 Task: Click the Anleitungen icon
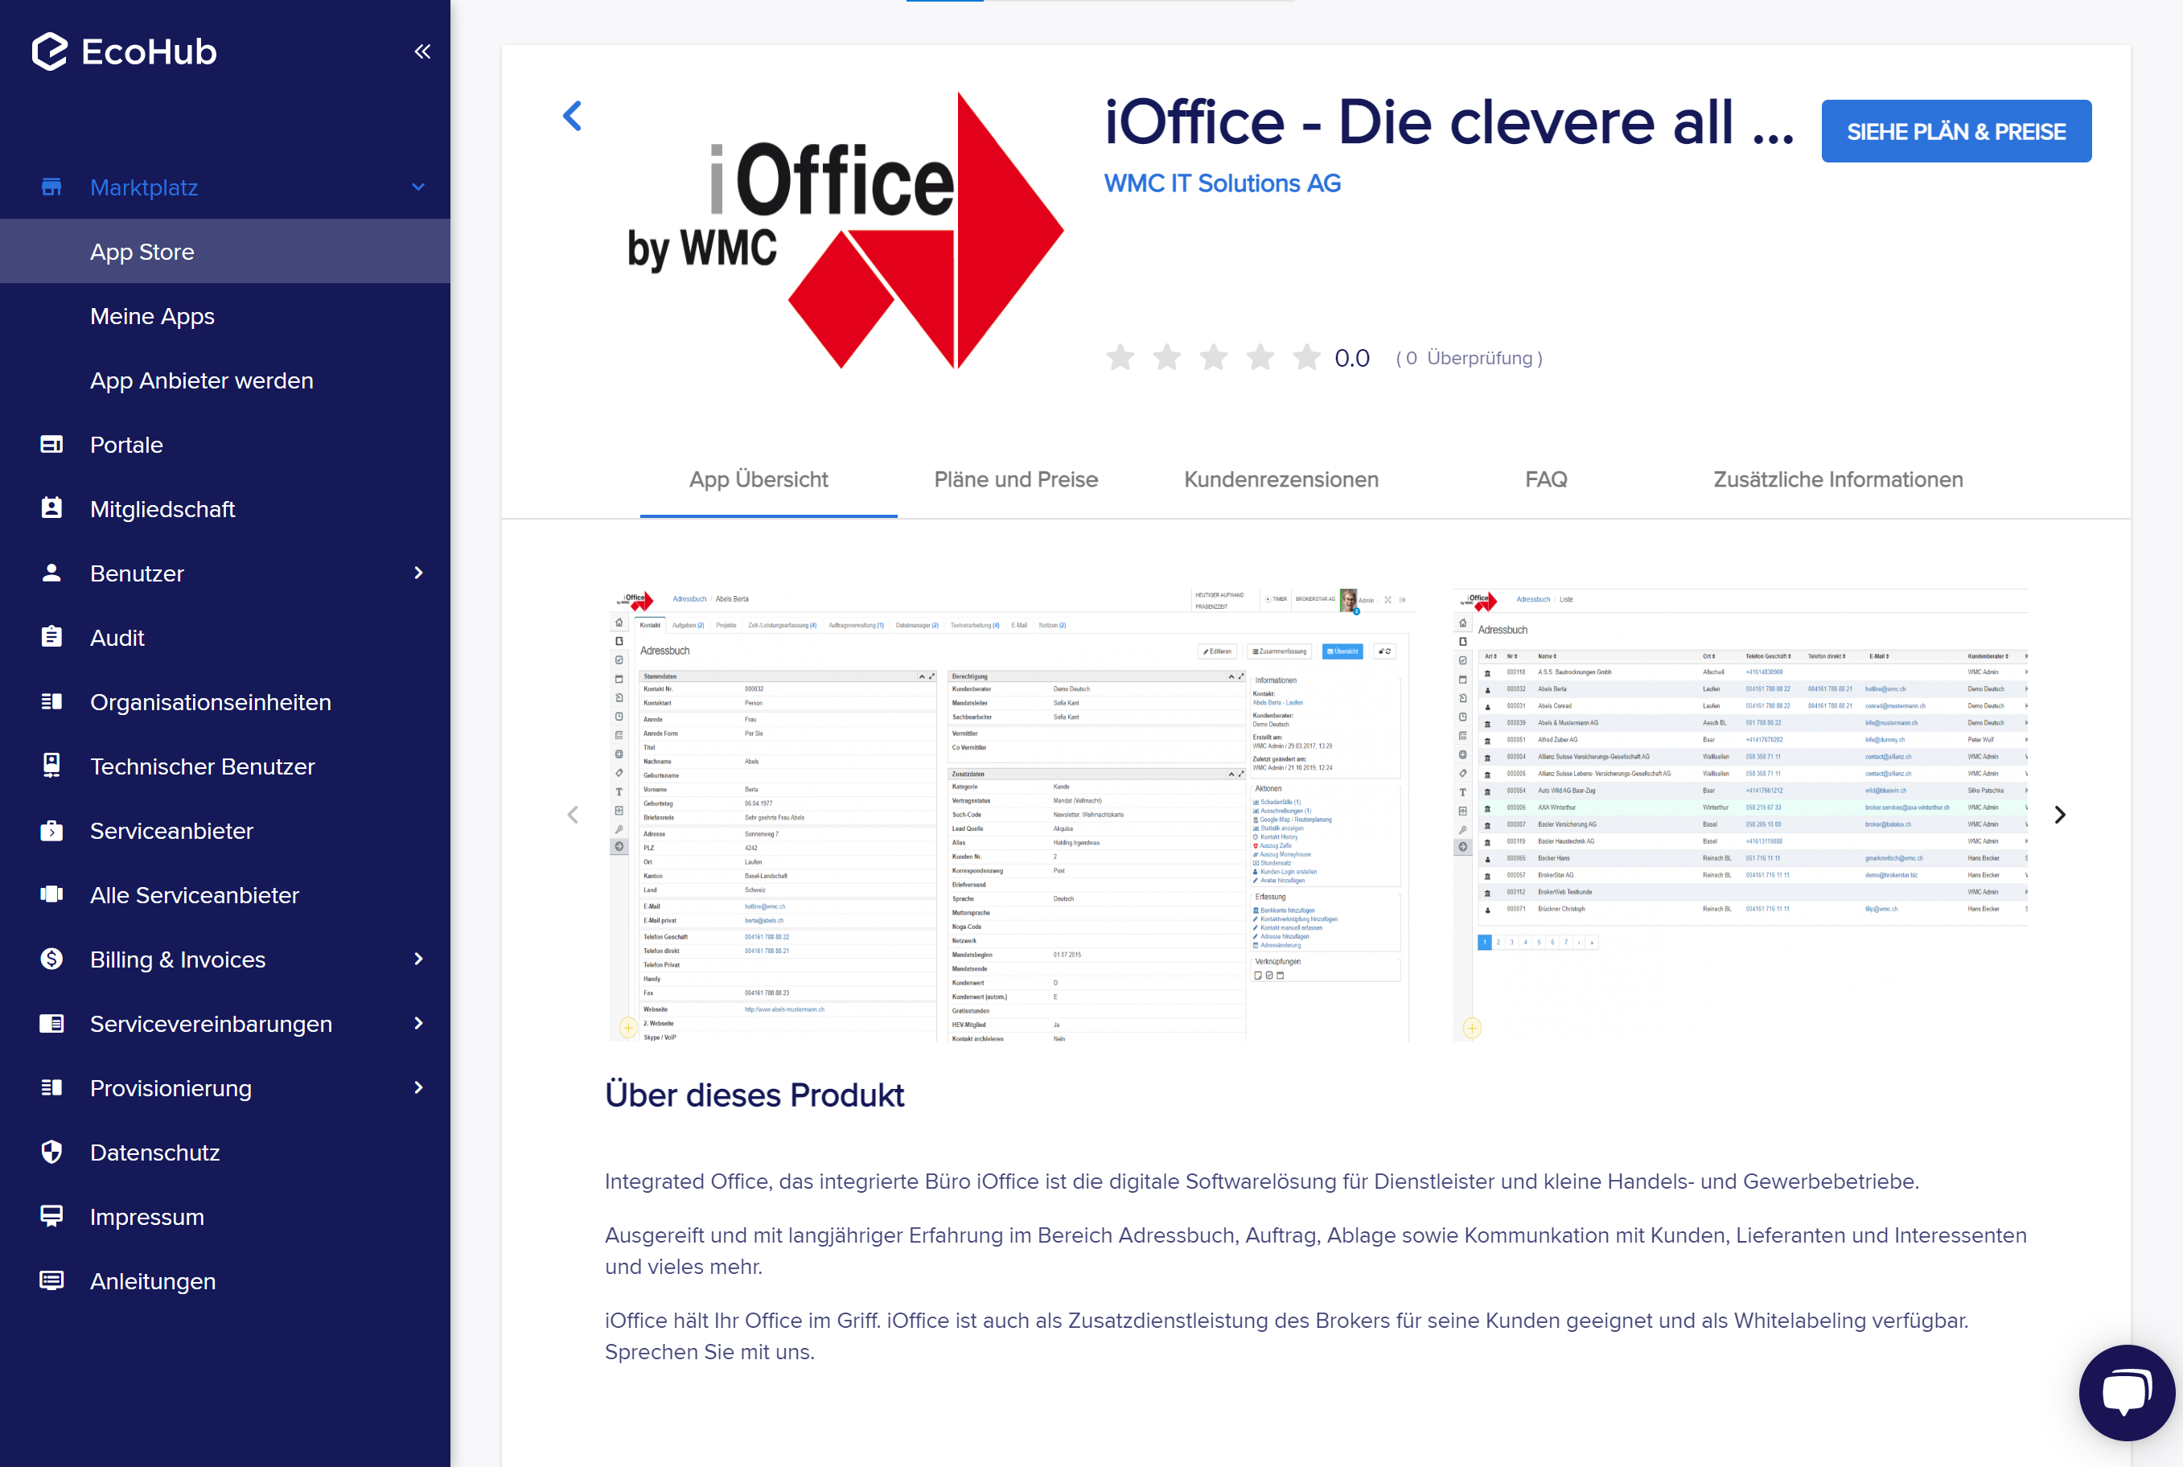click(x=51, y=1281)
